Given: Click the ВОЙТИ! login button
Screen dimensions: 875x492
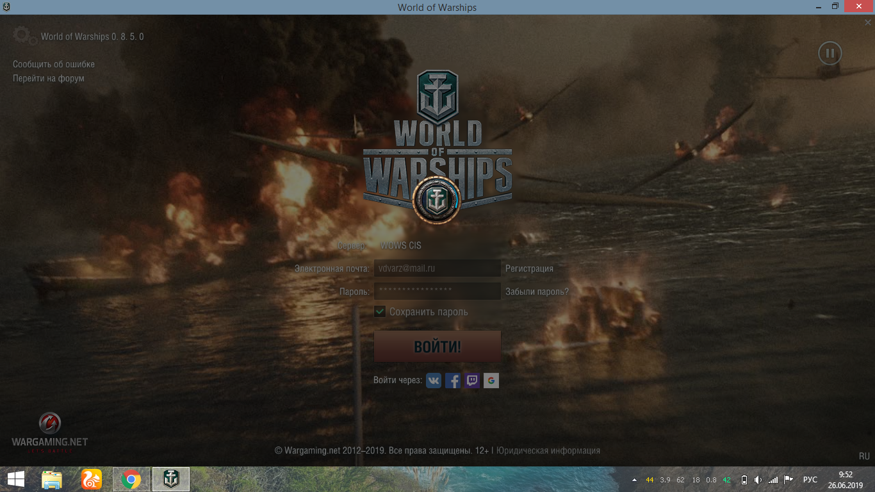Looking at the screenshot, I should [x=437, y=347].
